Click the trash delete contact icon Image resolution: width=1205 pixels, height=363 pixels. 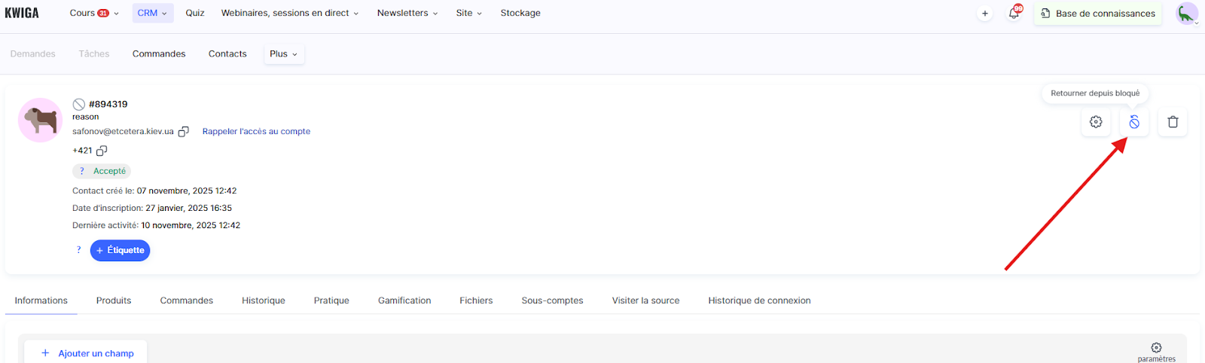(x=1173, y=122)
